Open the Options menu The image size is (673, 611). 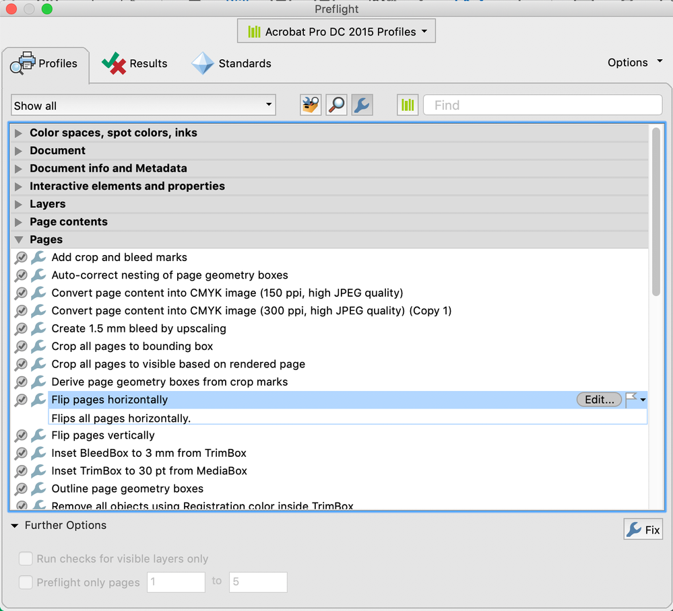click(x=635, y=63)
